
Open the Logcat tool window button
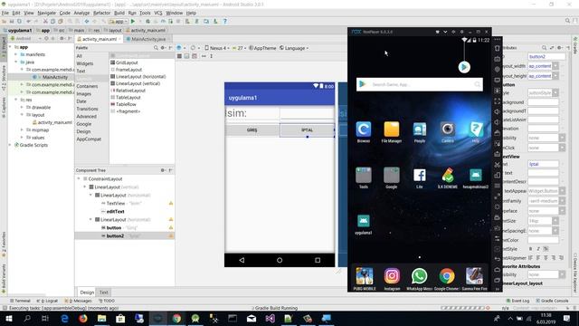[48, 301]
